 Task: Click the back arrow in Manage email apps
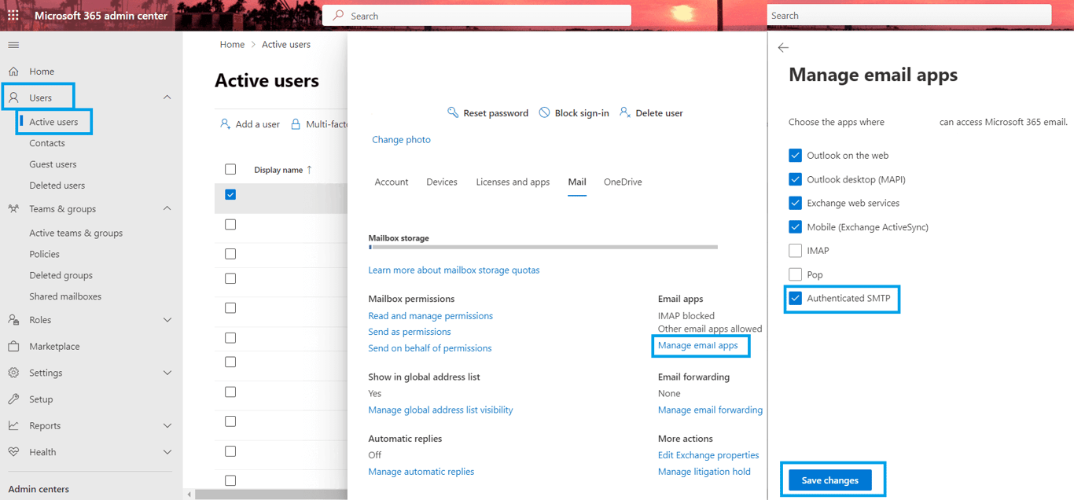pos(783,48)
